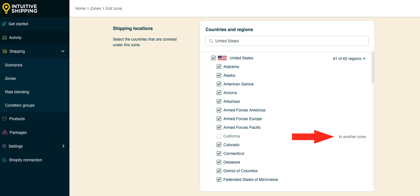Image resolution: width=420 pixels, height=196 pixels.
Task: Go to Home in the breadcrumb
Action: (80, 8)
